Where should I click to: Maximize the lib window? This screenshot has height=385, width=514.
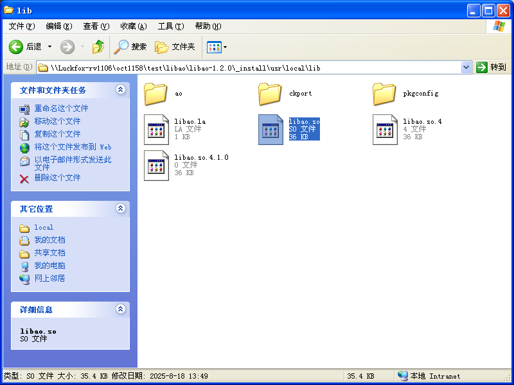[x=488, y=11]
